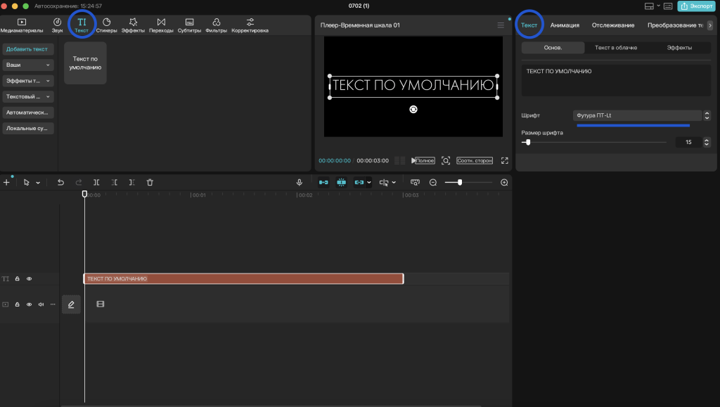
Task: Hide the text track with eye icon
Action: (x=30, y=278)
